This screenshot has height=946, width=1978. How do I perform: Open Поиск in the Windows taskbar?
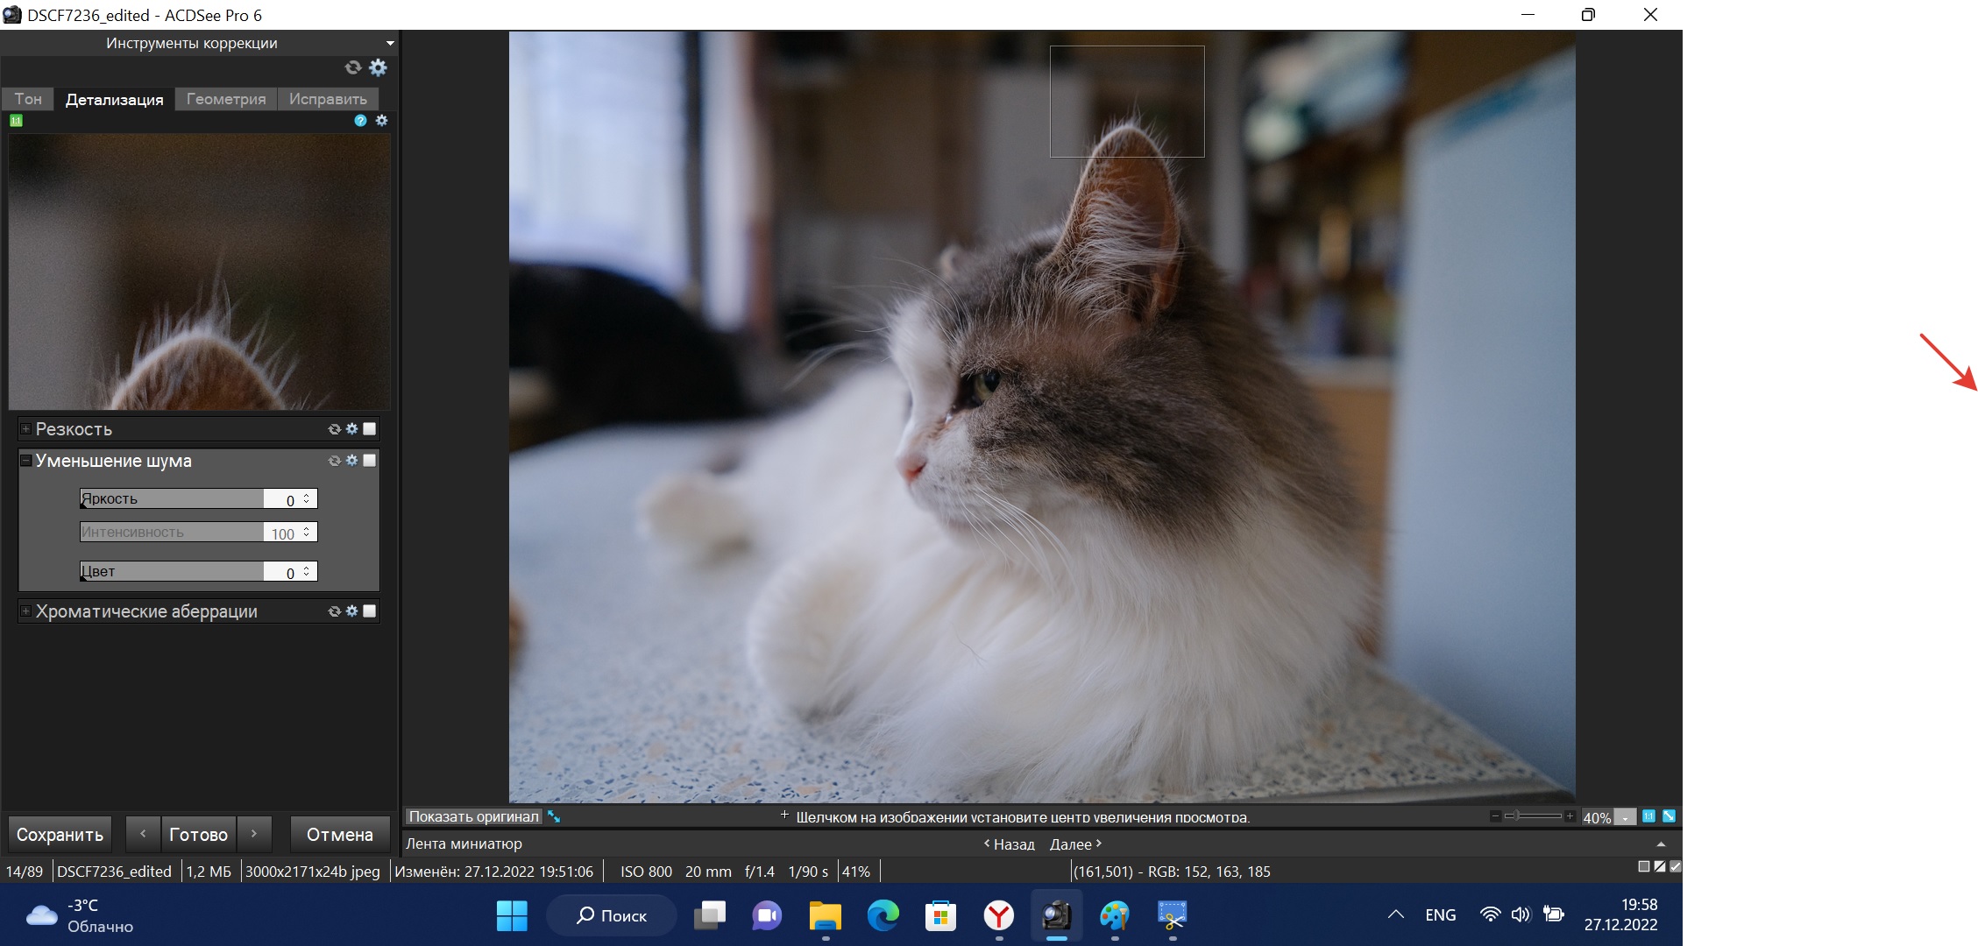click(612, 916)
